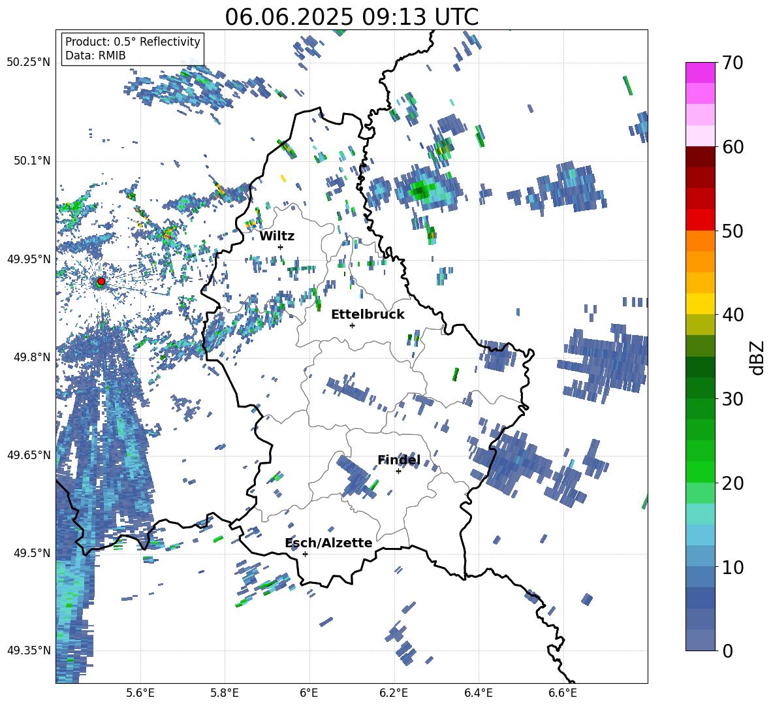Click the 49.5°N latitude label
773x706 pixels.
32,553
